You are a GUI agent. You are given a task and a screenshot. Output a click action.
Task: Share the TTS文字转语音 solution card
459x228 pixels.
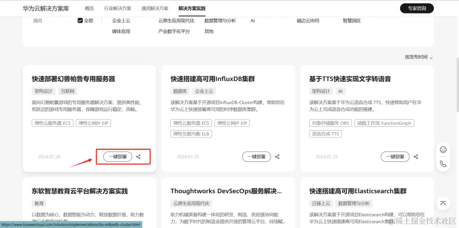(416, 157)
